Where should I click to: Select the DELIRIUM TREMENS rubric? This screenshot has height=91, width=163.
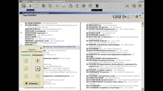click(x=33, y=23)
